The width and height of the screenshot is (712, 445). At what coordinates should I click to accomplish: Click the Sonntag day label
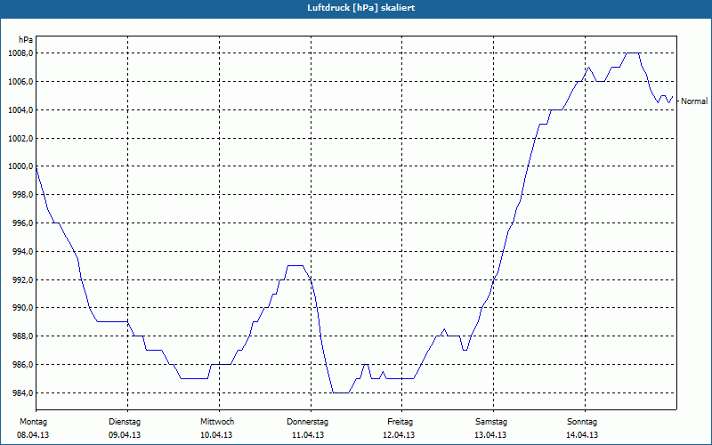coord(582,422)
